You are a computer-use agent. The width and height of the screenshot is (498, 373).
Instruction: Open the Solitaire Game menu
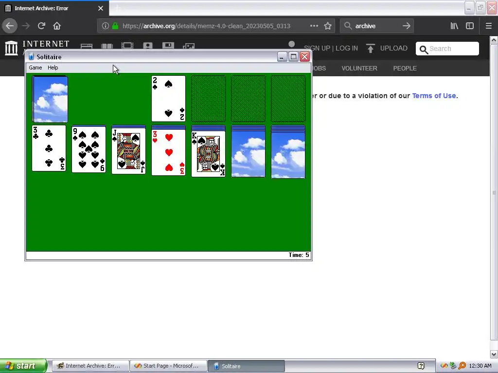pos(35,68)
